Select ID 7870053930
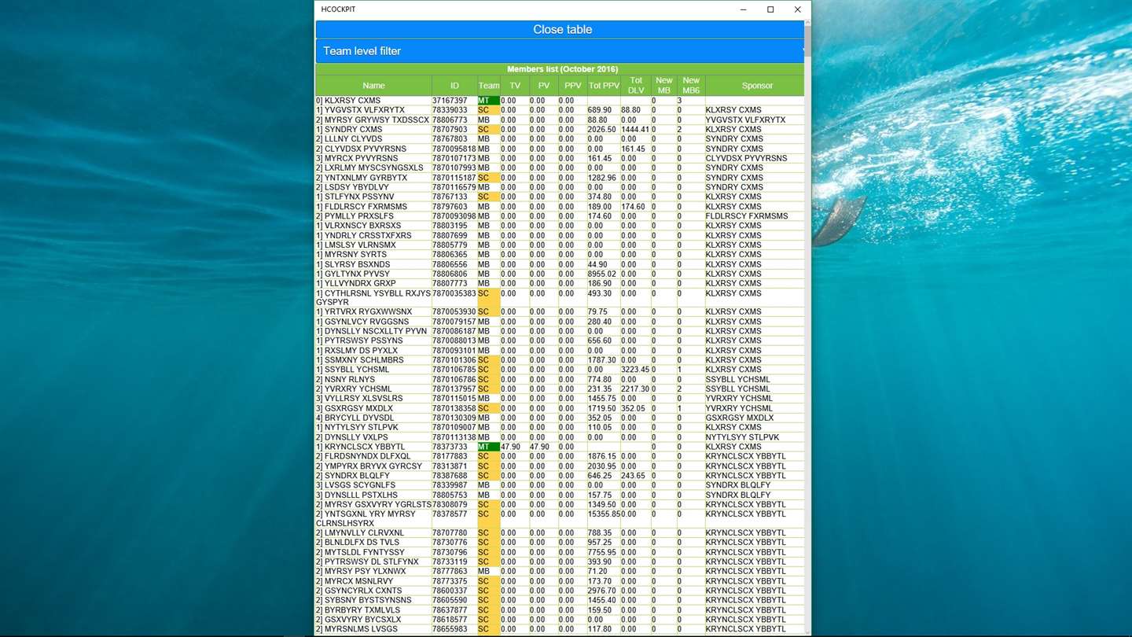1132x637 pixels. pyautogui.click(x=454, y=312)
